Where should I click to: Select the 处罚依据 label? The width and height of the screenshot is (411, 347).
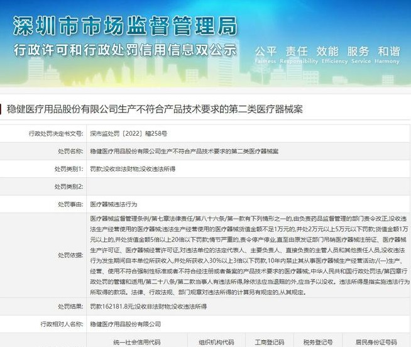click(70, 255)
